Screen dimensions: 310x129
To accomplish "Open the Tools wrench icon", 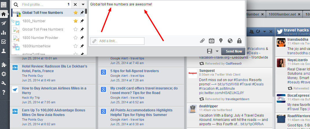I will (x=3, y=83).
